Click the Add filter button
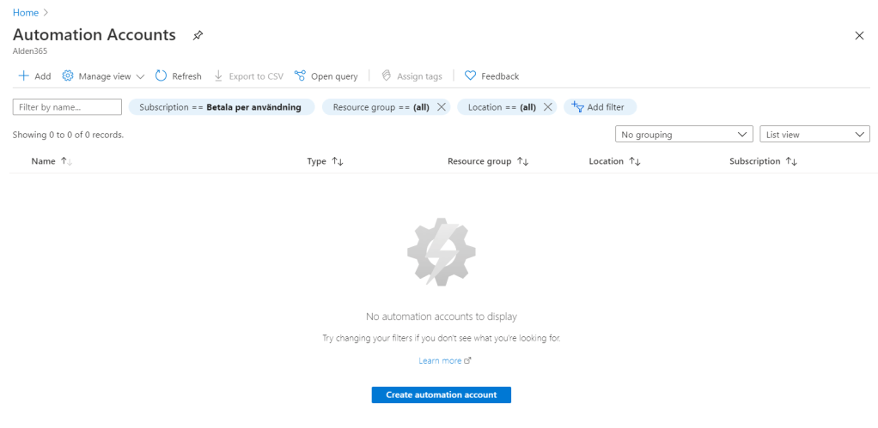Image resolution: width=878 pixels, height=428 pixels. (x=600, y=107)
